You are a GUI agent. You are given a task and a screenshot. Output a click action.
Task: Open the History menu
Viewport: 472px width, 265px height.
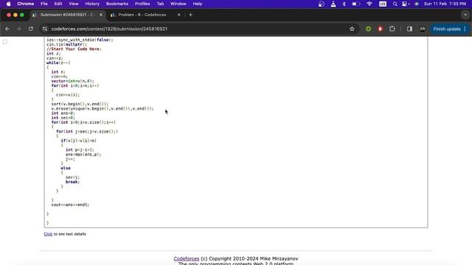(92, 4)
